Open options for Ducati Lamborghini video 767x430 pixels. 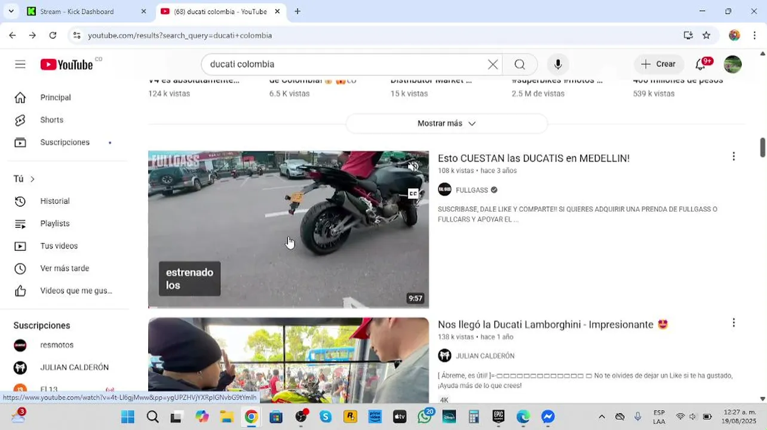point(734,323)
